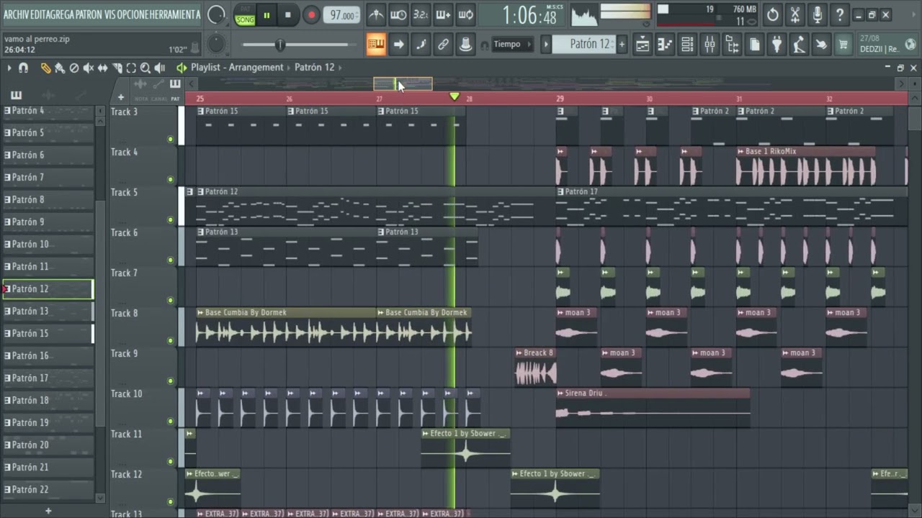Toggle wait for input before recording
Screen dimensions: 922x518
398,14
